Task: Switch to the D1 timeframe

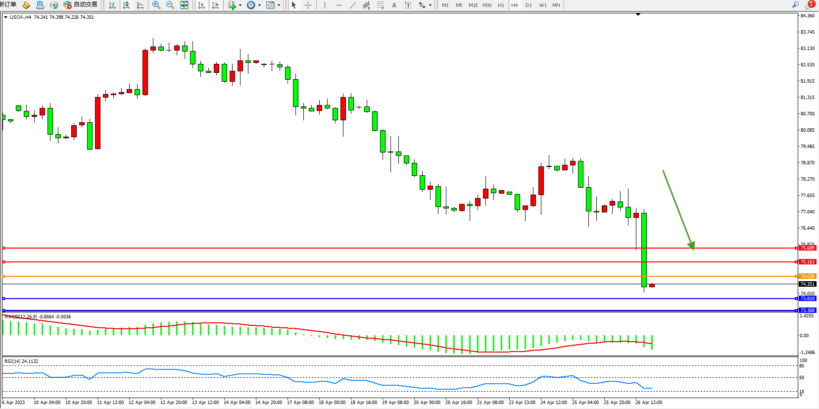Action: pyautogui.click(x=529, y=5)
